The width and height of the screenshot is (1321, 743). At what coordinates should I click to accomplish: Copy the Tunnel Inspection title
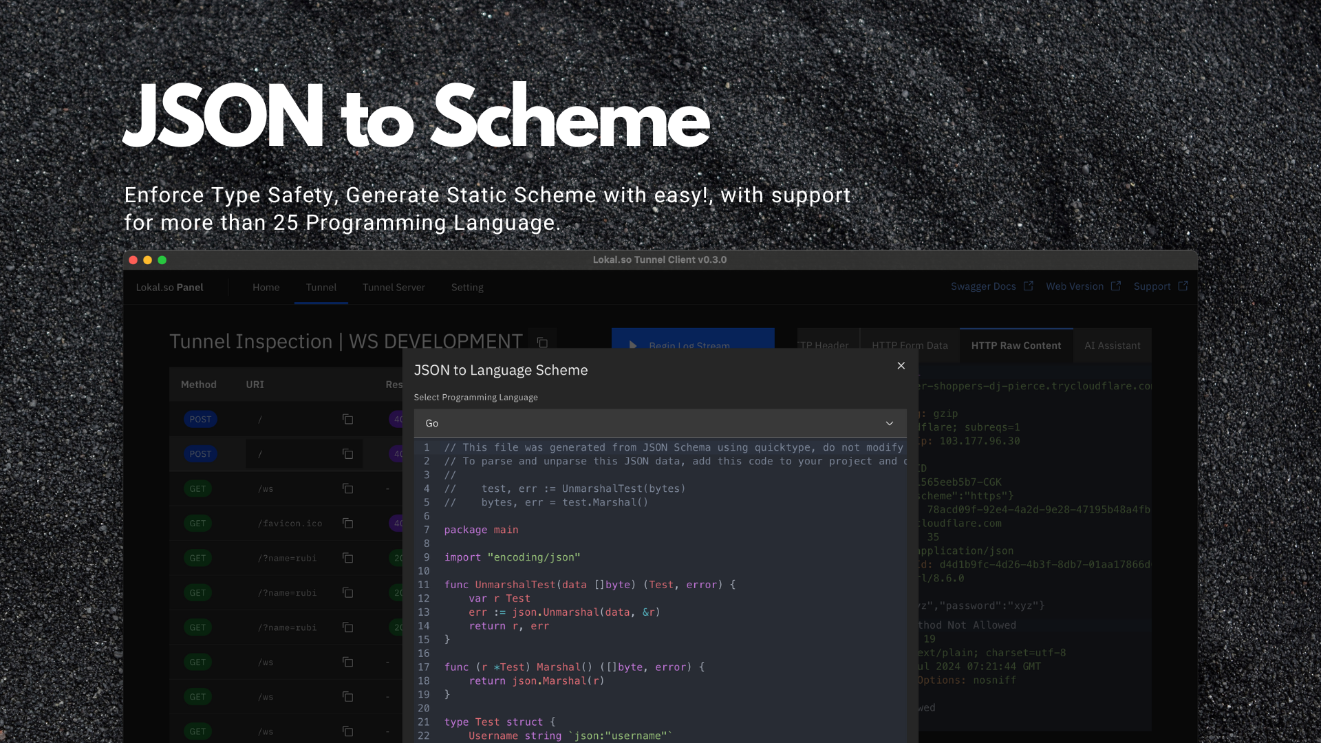point(542,342)
